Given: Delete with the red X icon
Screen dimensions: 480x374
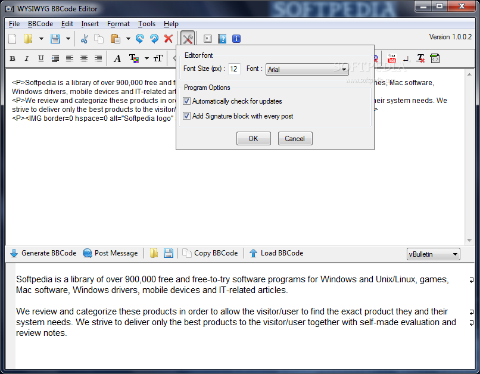Looking at the screenshot, I should [169, 39].
